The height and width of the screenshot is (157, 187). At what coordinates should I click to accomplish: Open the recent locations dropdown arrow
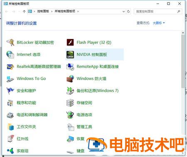(x=19, y=11)
